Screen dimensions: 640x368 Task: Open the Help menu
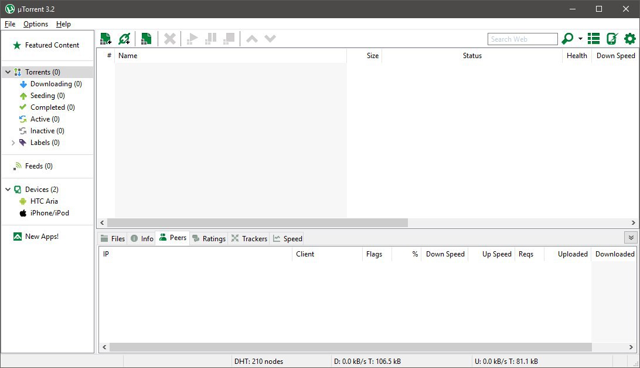(x=63, y=23)
